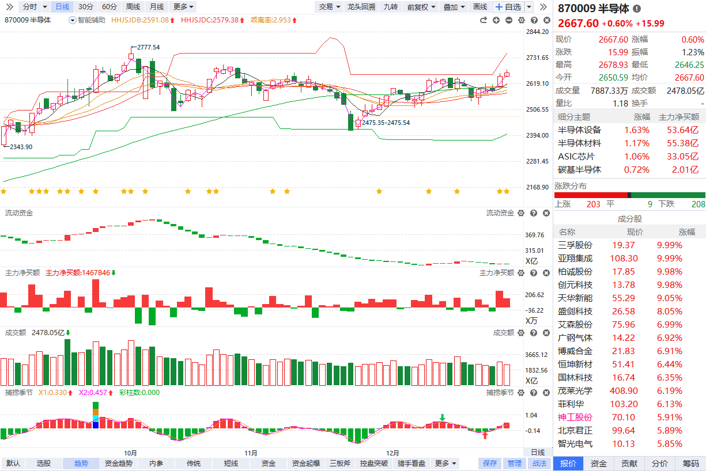Open settings gear for 捕捞季节 indicator
The height and width of the screenshot is (471, 706).
521,393
